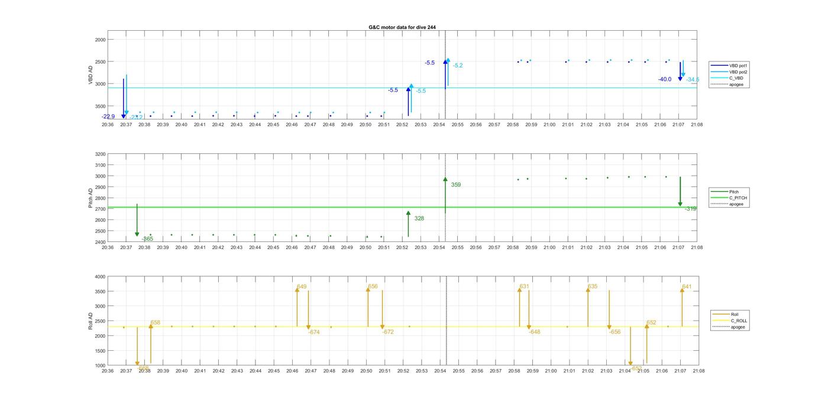Viewport: 828px width, 410px height.
Task: Click the 641 roll data label
Action: pos(687,287)
